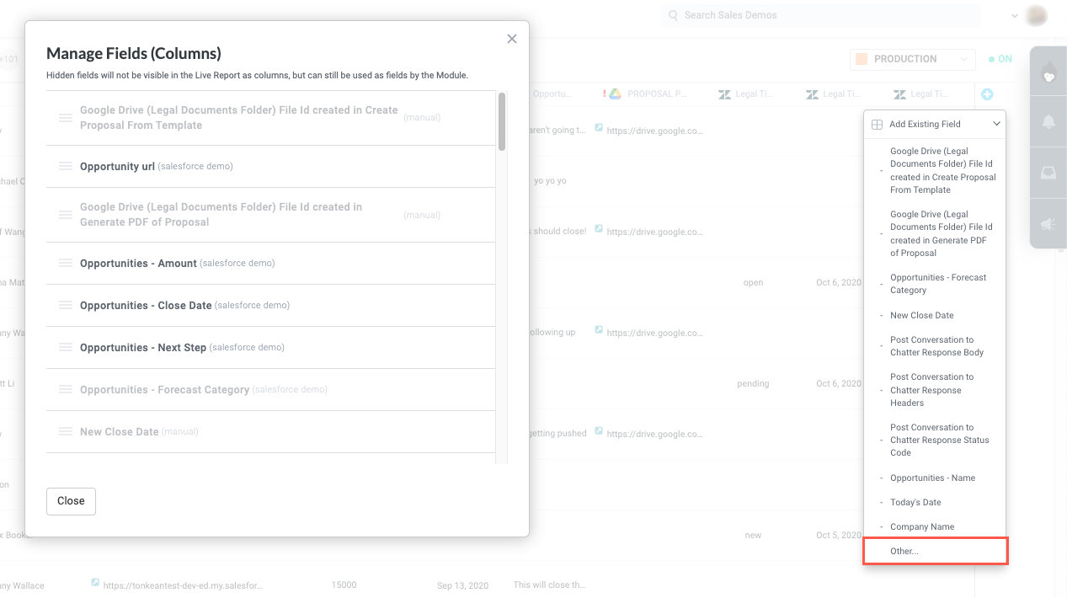Expand the Add Existing Field dropdown
Viewport: 1067px width, 598px height.
coord(935,123)
